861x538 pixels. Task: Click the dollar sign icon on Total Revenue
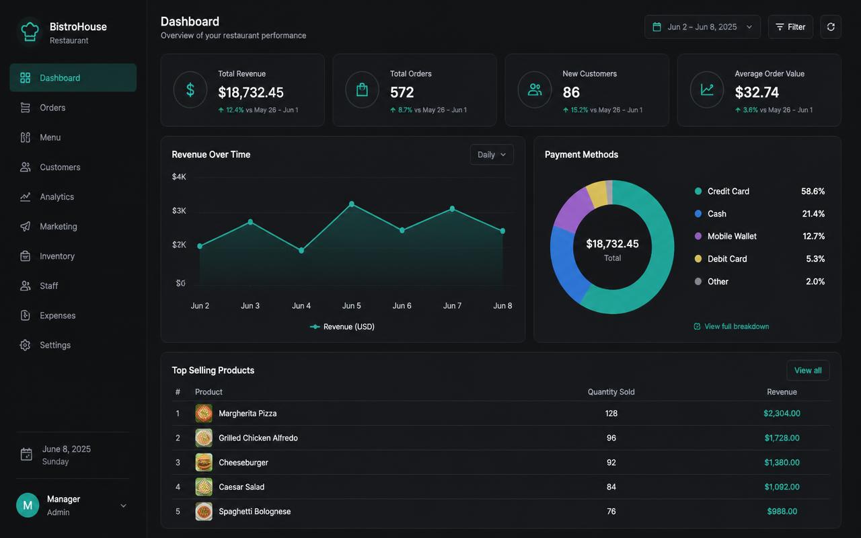(x=190, y=90)
